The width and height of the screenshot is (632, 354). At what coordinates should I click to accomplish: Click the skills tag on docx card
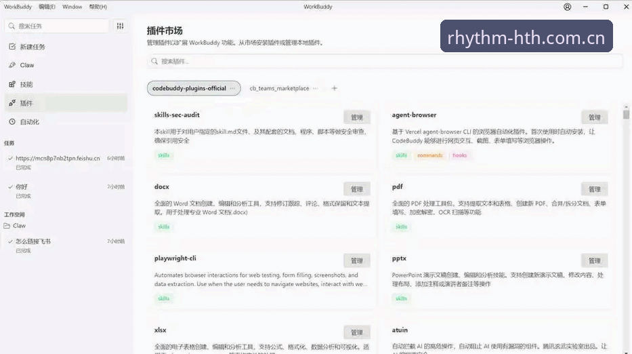click(164, 227)
